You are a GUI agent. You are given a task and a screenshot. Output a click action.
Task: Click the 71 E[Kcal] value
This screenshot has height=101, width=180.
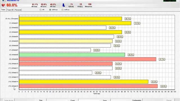click(72, 4)
